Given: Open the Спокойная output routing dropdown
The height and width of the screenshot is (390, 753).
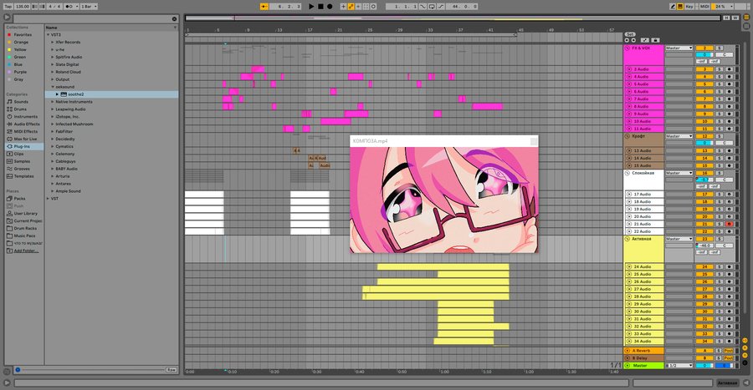Looking at the screenshot, I should 679,173.
